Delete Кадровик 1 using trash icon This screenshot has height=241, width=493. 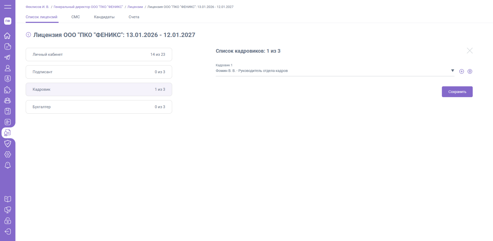click(470, 71)
